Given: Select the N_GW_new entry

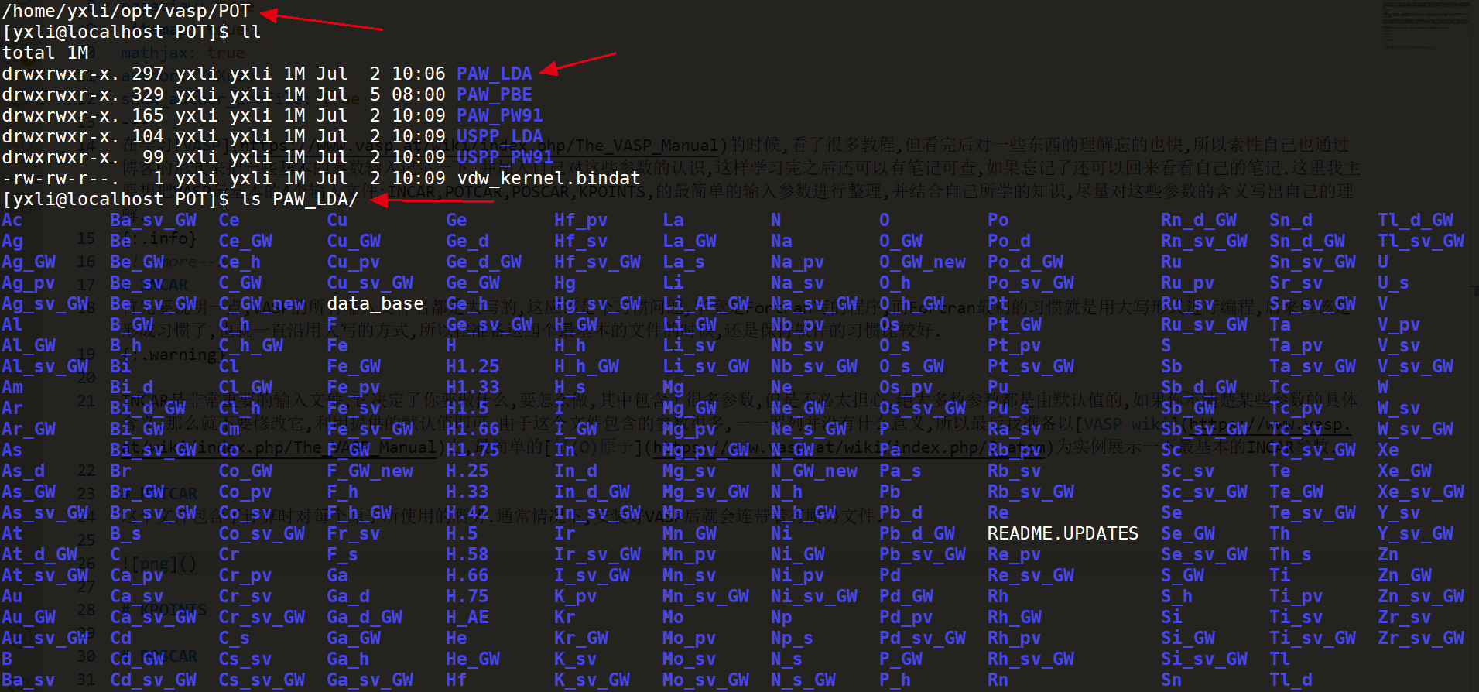Looking at the screenshot, I should [x=814, y=471].
